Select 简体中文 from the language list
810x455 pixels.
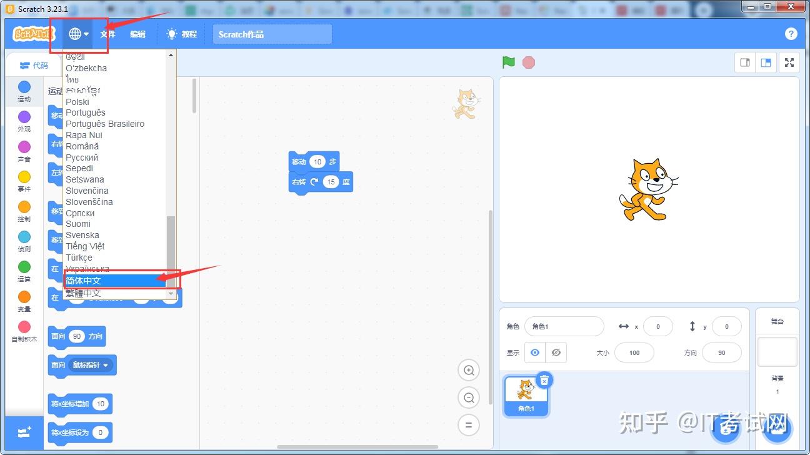[x=84, y=280]
